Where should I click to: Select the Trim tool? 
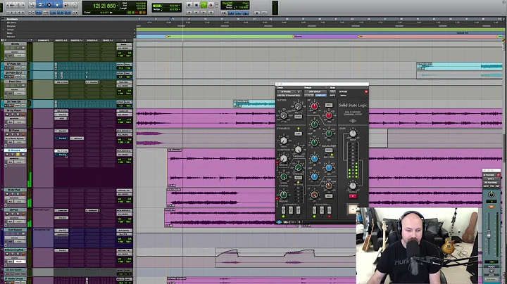[x=41, y=5]
